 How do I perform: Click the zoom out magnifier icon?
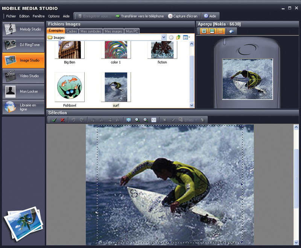137,120
